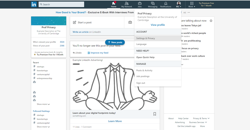Select venturecapital under Recent

pos(43,74)
